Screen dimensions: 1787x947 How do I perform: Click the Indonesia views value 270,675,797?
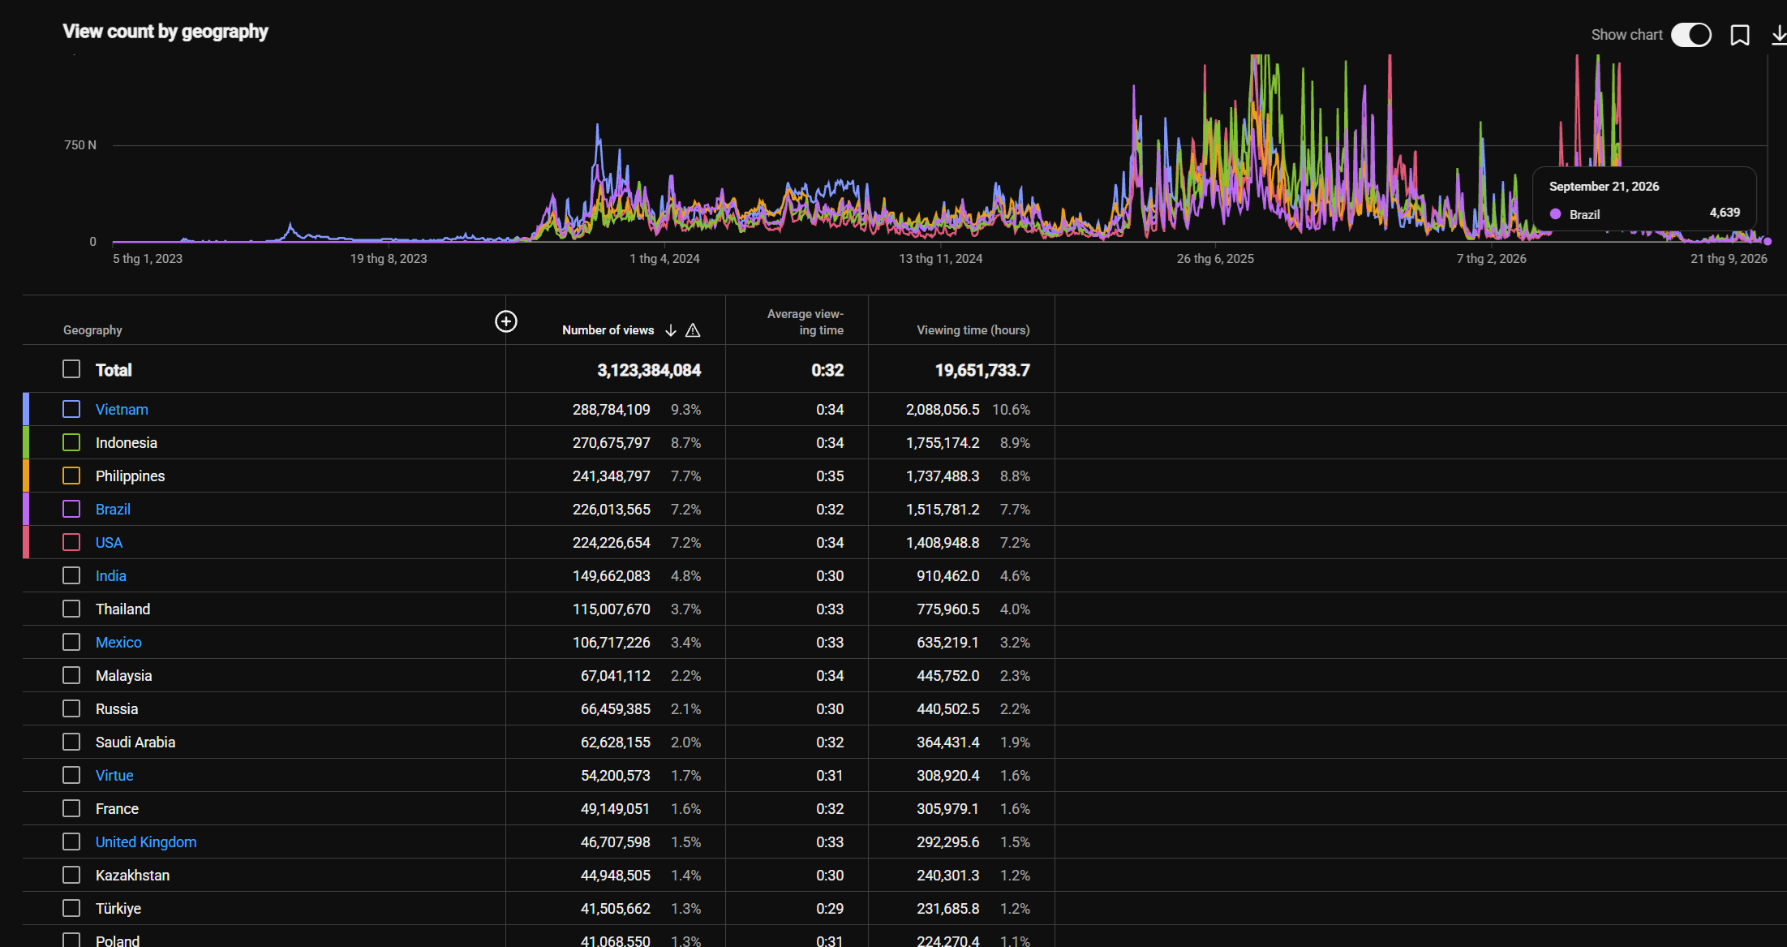(x=611, y=443)
